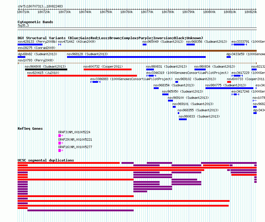Click the esv3386883 variant glyph
Viewport: 265px width, 222px height.
click(x=96, y=82)
